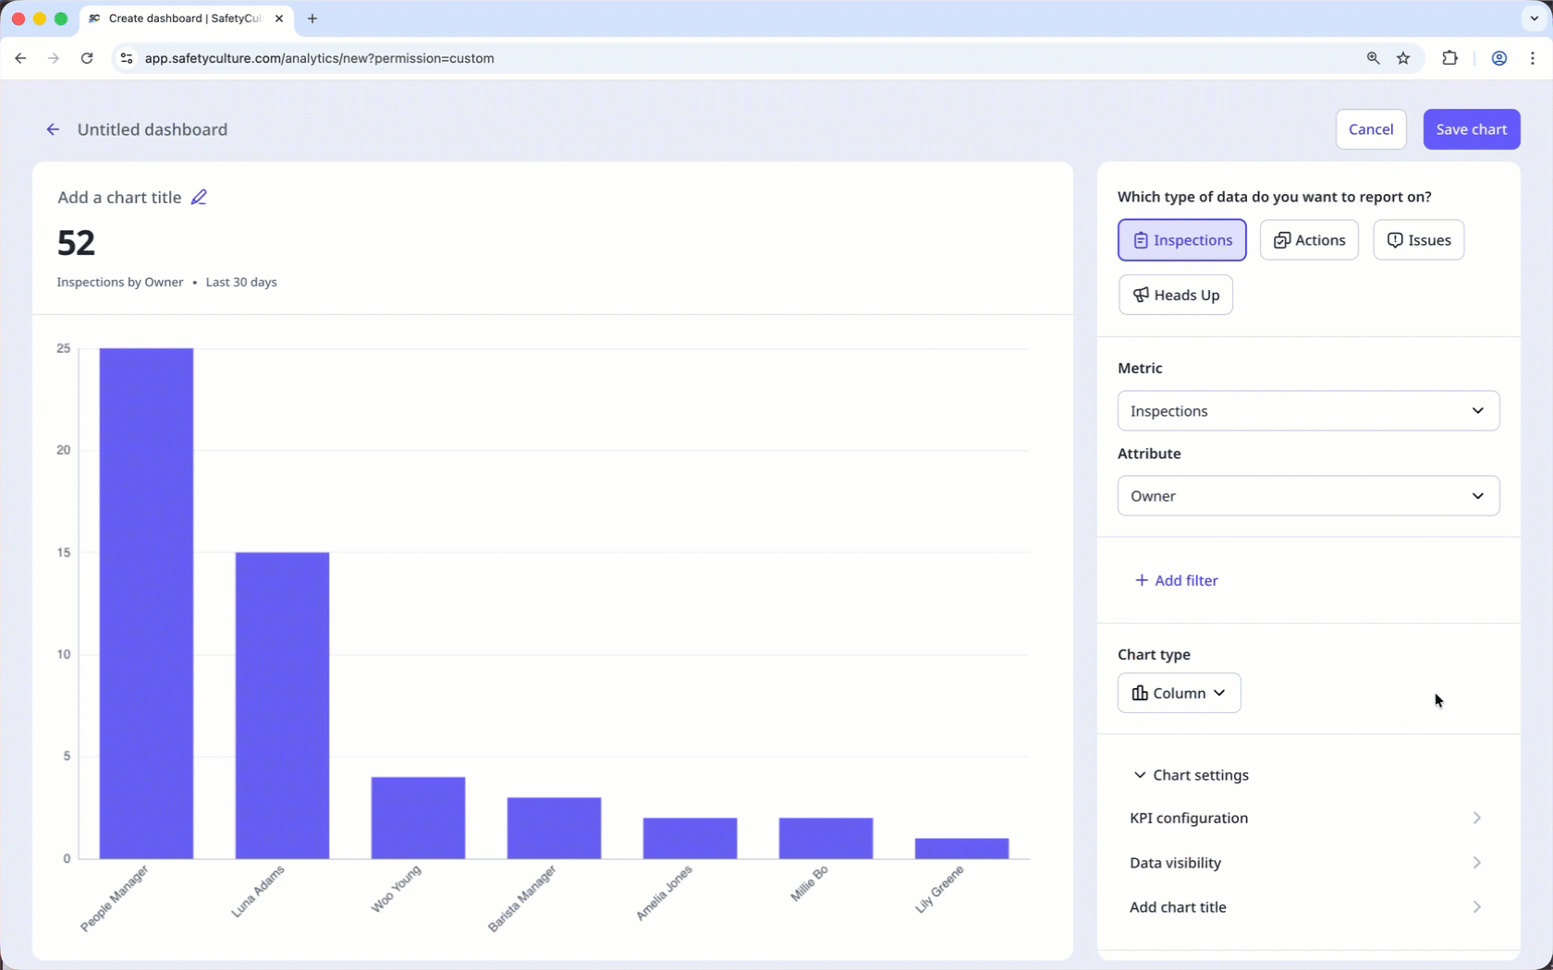Open the tab search dropdown arrow
This screenshot has width=1553, height=970.
1535,18
